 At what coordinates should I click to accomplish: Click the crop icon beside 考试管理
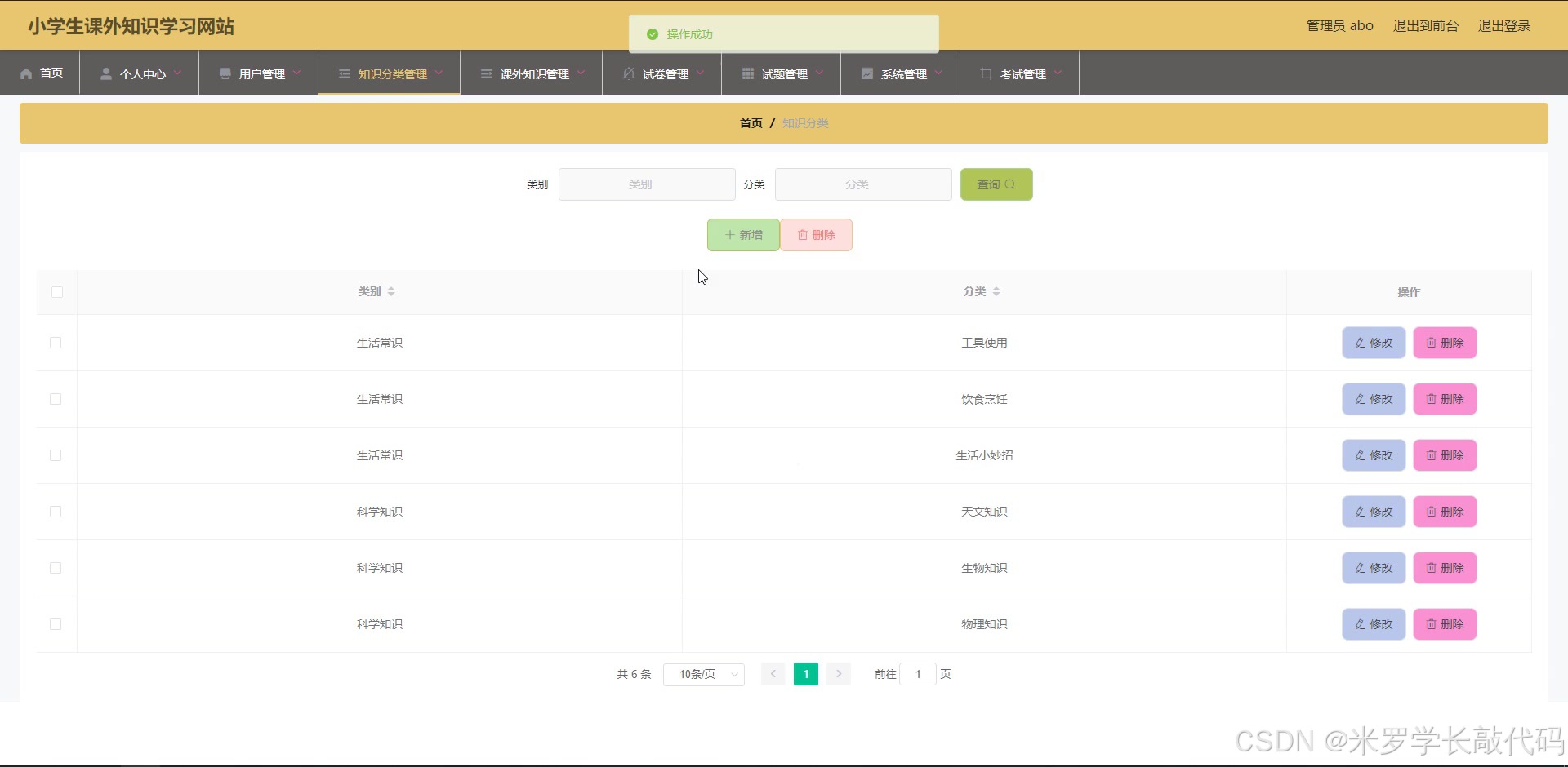coord(987,73)
